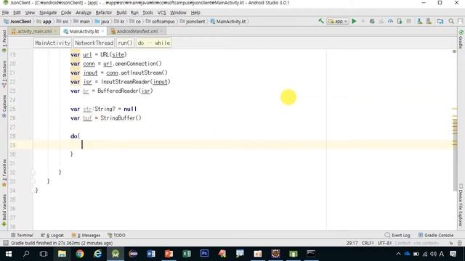Open the profiler gauge icon
Image resolution: width=465 pixels, height=261 pixels.
pos(391,21)
